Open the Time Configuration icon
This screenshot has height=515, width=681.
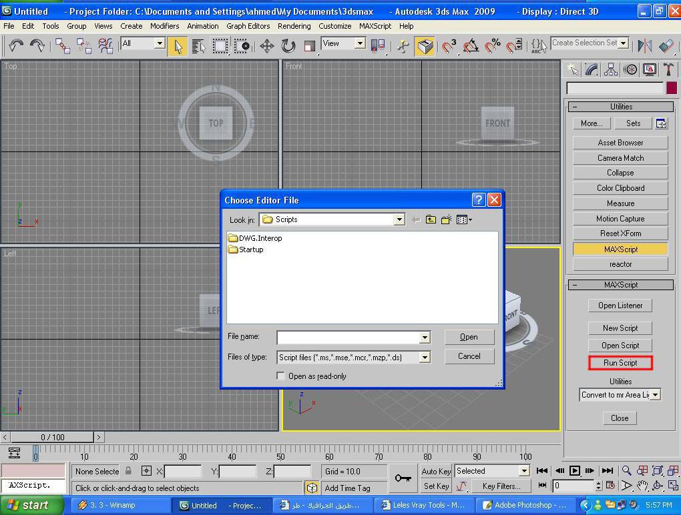610,486
